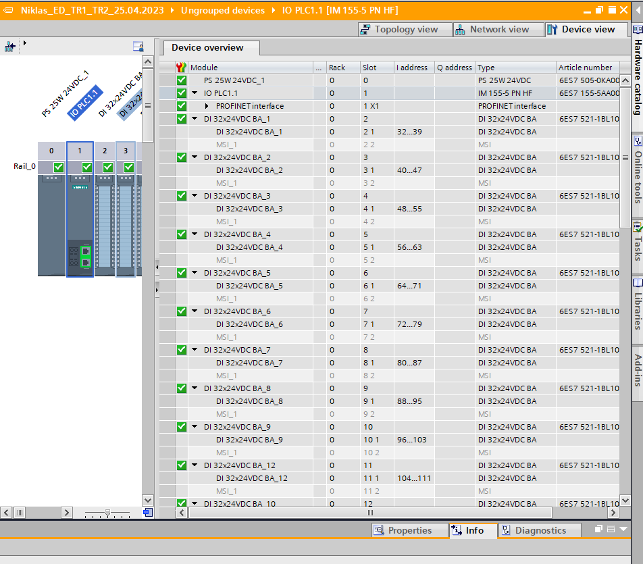Collapse the IO PLC1.1 tree row
Image resolution: width=643 pixels, height=564 pixels.
tap(195, 93)
